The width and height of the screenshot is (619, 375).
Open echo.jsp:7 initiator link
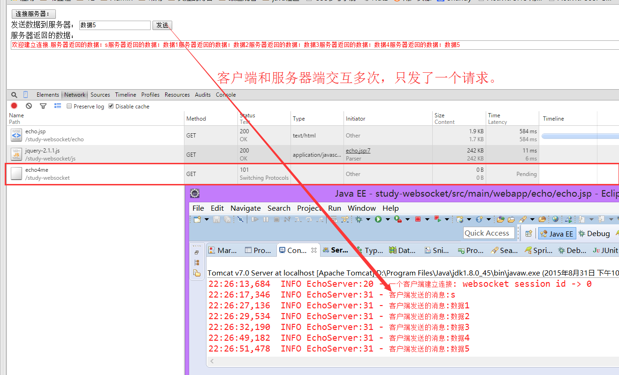point(358,151)
